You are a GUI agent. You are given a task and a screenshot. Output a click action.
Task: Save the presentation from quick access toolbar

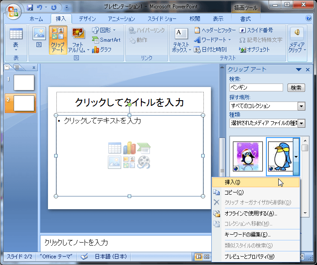click(x=30, y=7)
